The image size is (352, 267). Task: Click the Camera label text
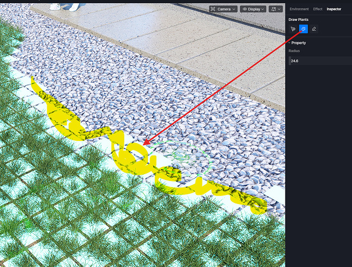point(223,9)
